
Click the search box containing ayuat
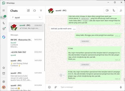[x=26, y=17]
